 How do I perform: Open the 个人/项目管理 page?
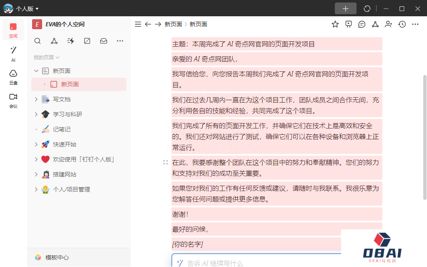[71, 189]
